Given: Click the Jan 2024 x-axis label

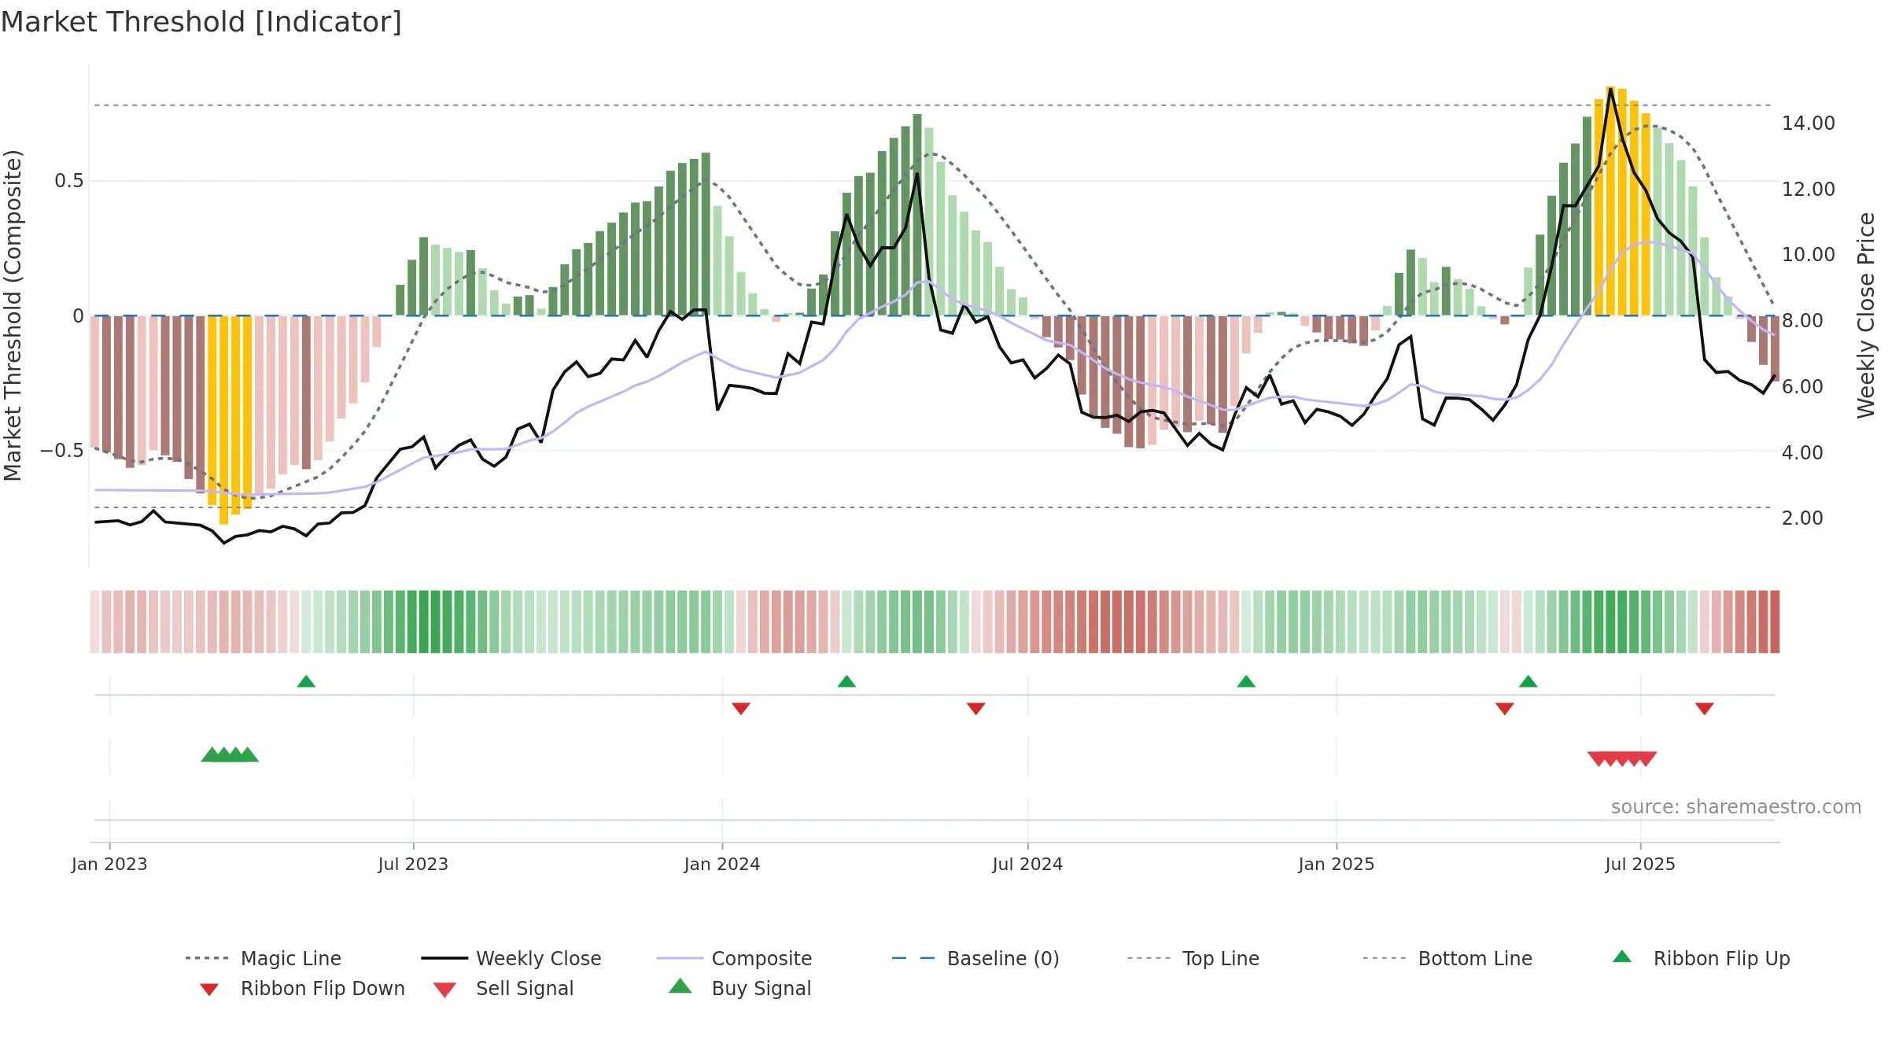Looking at the screenshot, I should [722, 864].
